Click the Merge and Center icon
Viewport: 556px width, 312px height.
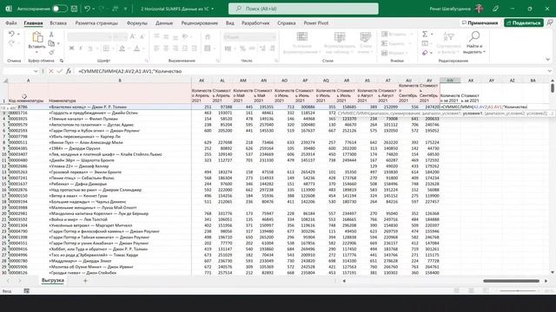coord(208,49)
